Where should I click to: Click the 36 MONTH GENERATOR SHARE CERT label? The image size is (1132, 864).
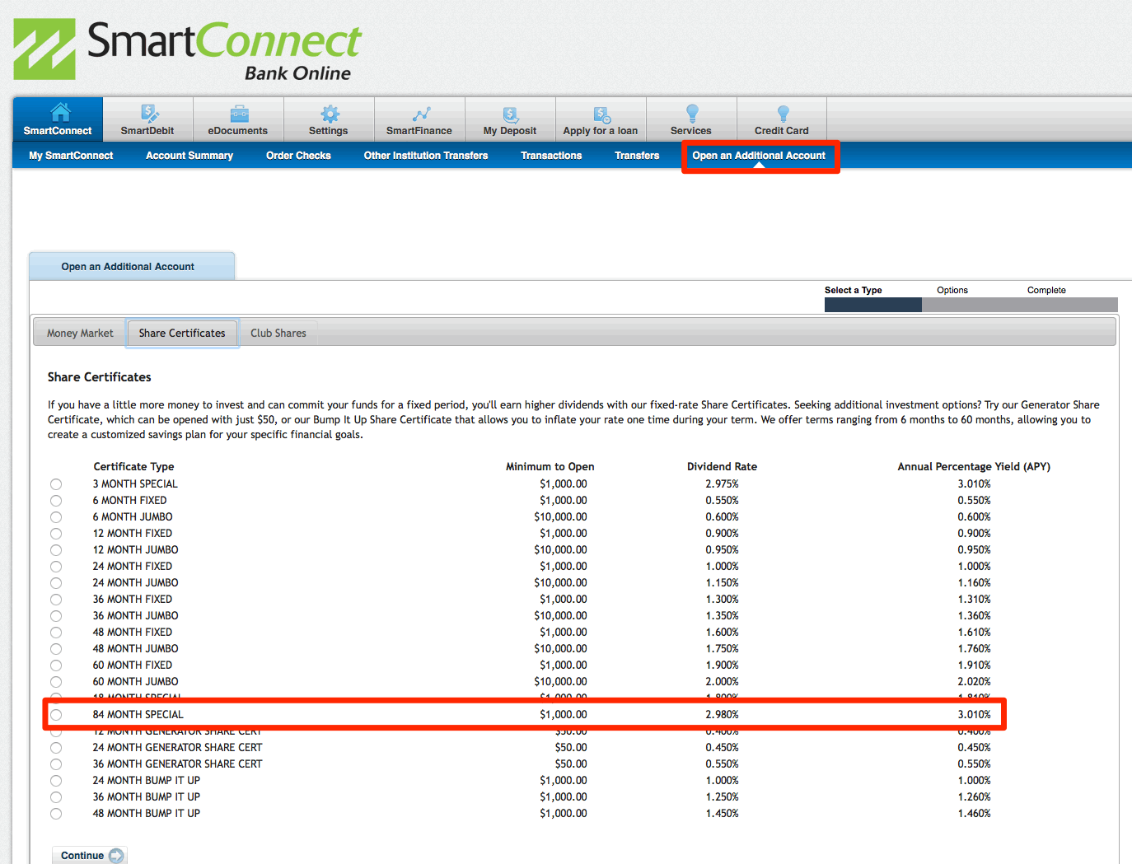pos(178,764)
